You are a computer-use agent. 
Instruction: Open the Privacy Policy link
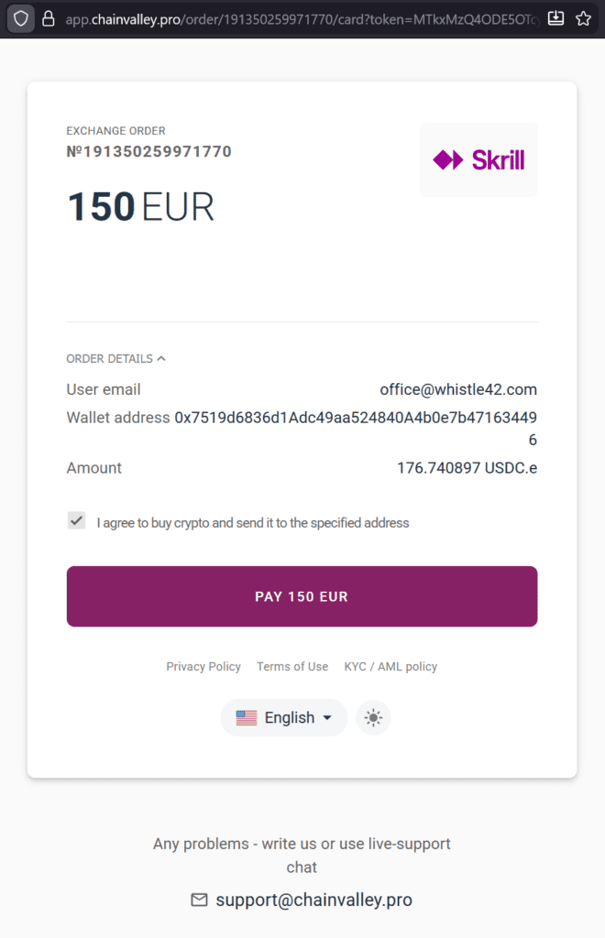point(203,667)
